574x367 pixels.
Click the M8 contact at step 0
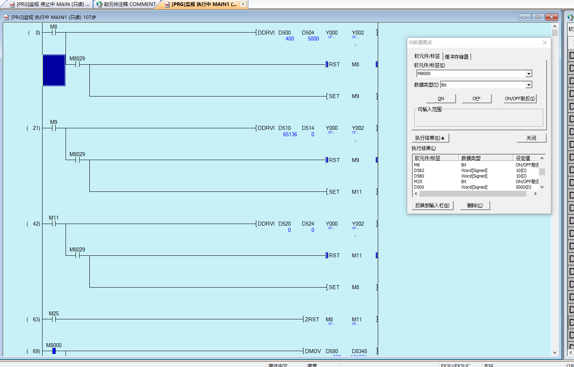[54, 33]
